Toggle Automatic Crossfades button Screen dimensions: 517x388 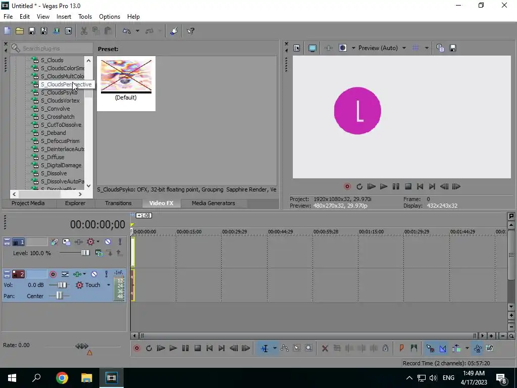click(442, 348)
